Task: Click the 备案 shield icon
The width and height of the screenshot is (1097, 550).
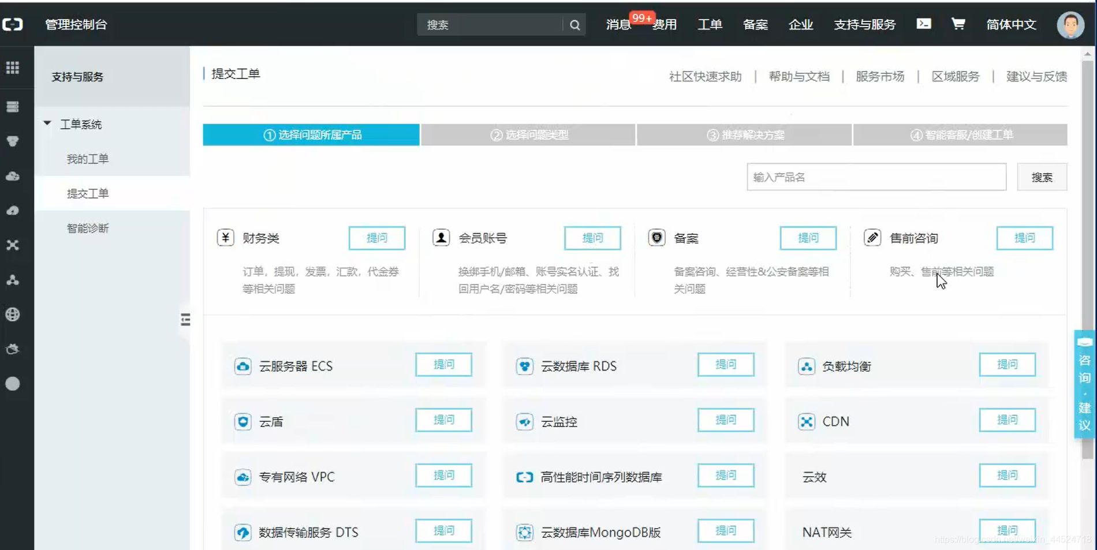Action: coord(656,237)
